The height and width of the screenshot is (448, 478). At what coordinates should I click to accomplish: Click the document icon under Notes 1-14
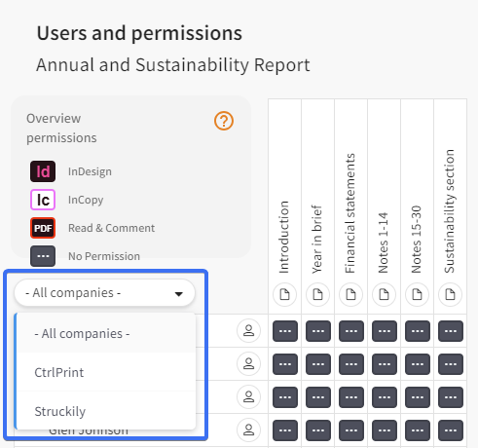[384, 295]
